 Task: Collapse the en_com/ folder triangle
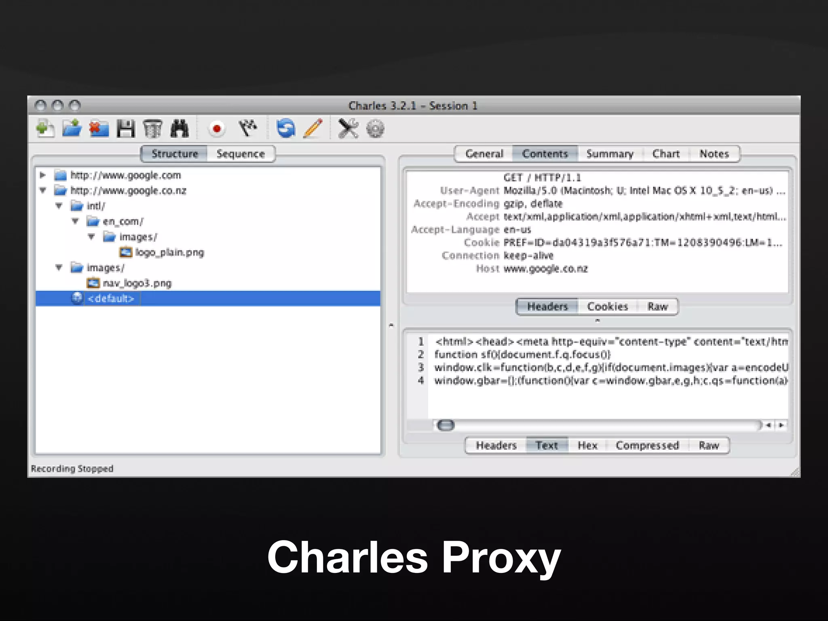[75, 221]
